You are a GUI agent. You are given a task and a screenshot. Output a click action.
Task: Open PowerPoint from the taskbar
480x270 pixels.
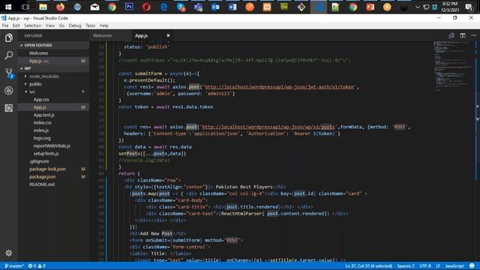click(370, 7)
